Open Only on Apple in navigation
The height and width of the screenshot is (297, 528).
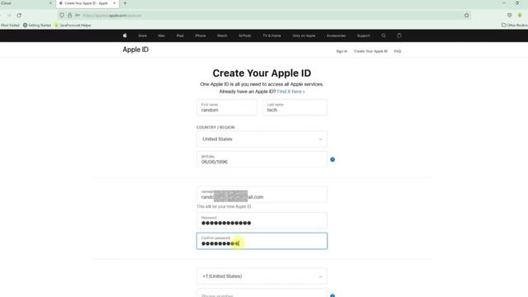pos(304,35)
